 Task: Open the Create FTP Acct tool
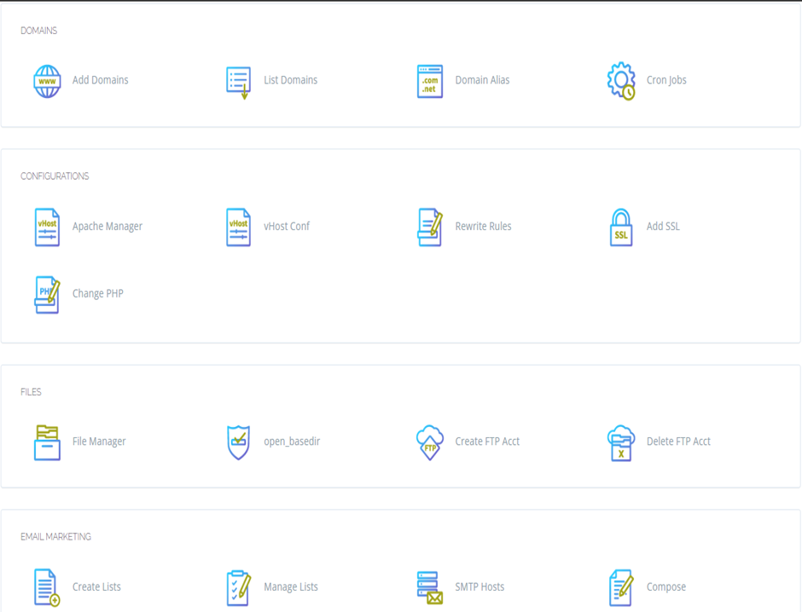427,441
